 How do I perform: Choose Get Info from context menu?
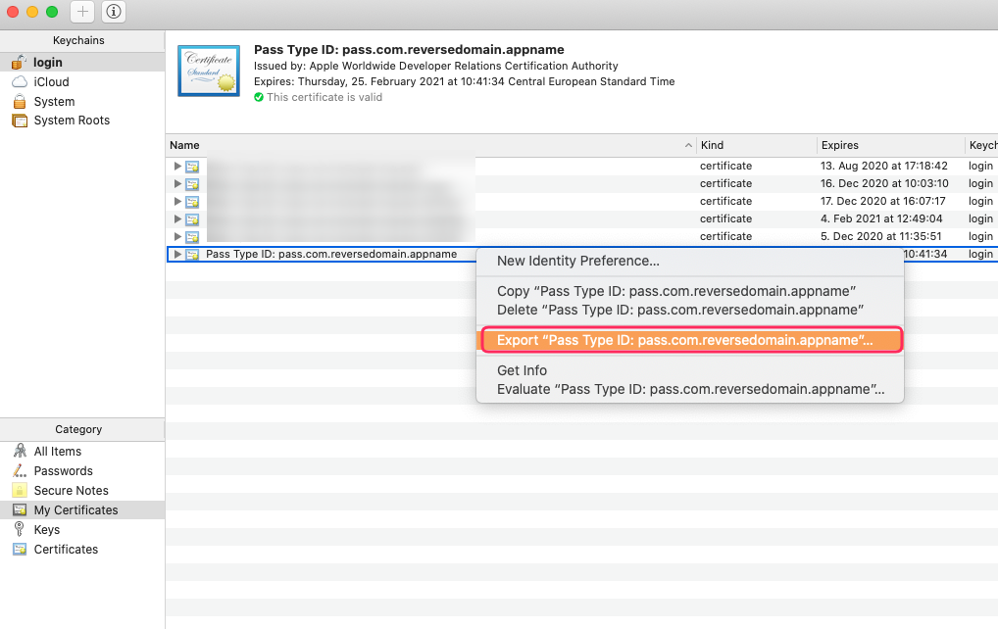click(x=690, y=370)
